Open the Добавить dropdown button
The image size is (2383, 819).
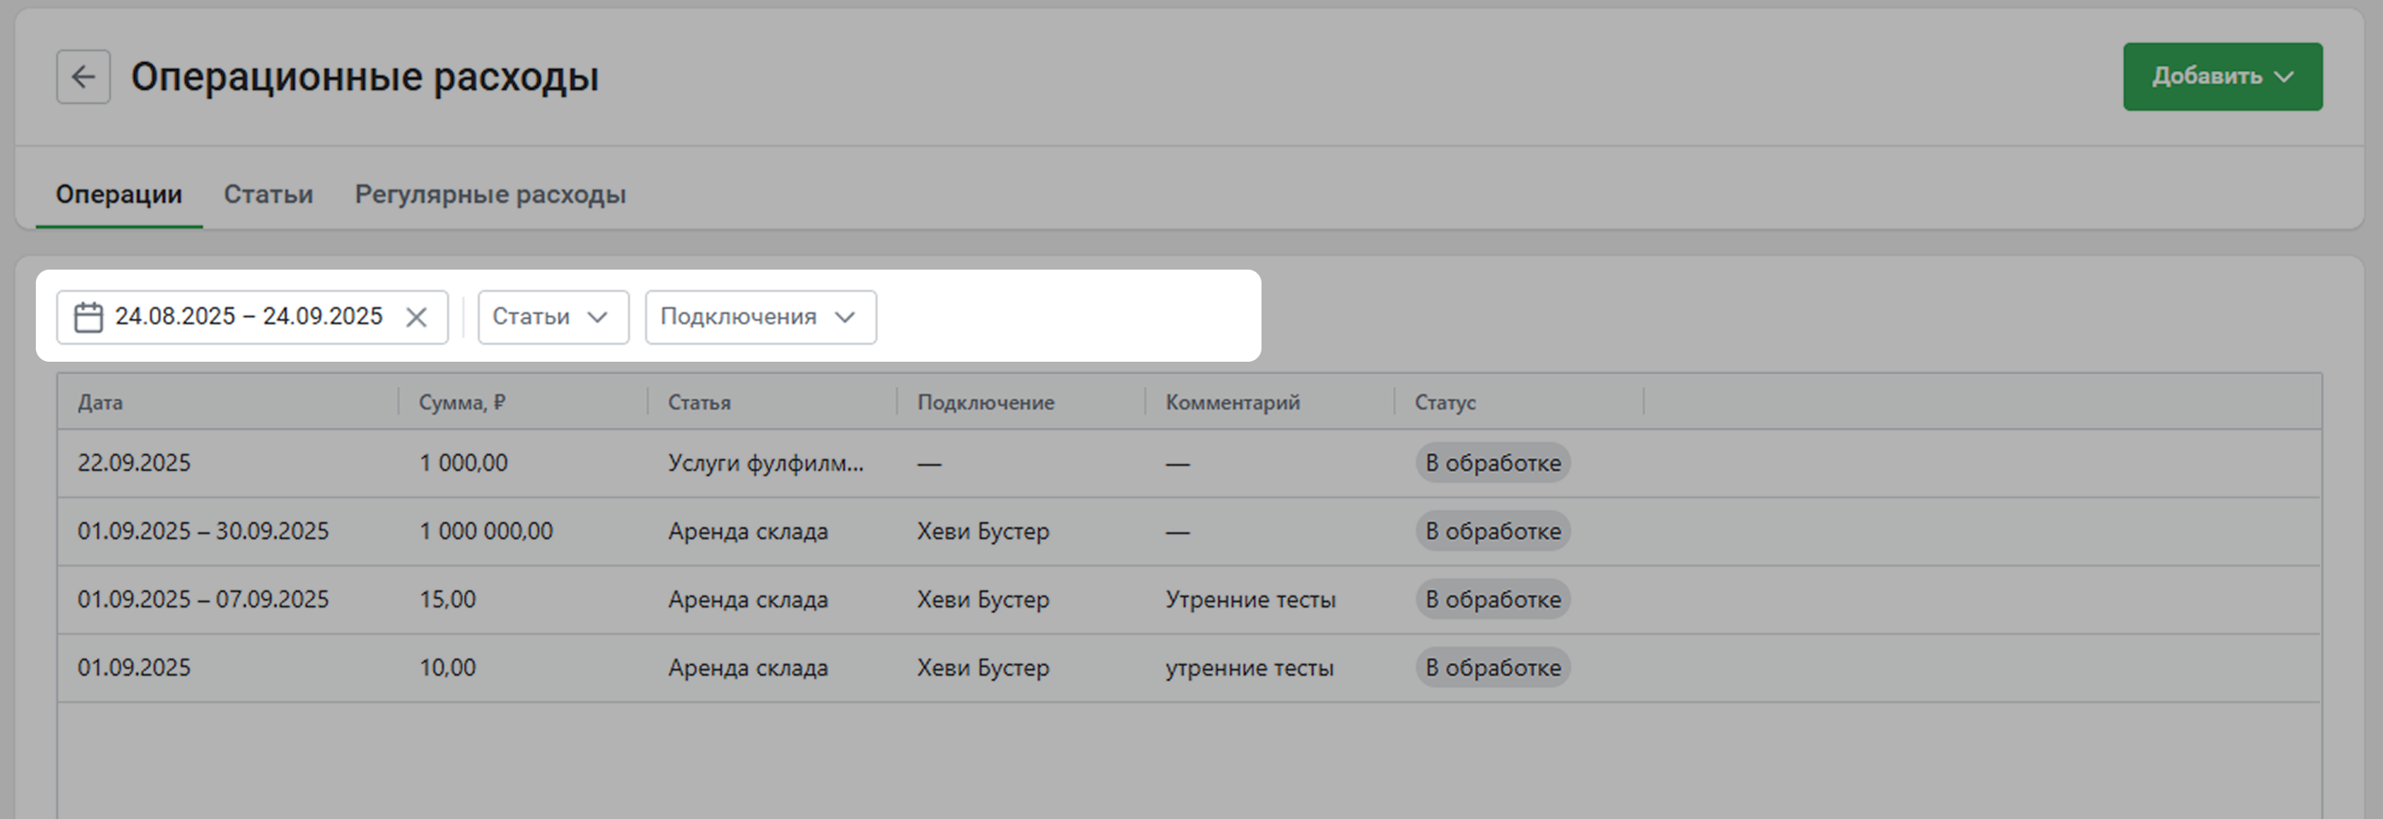click(2221, 77)
